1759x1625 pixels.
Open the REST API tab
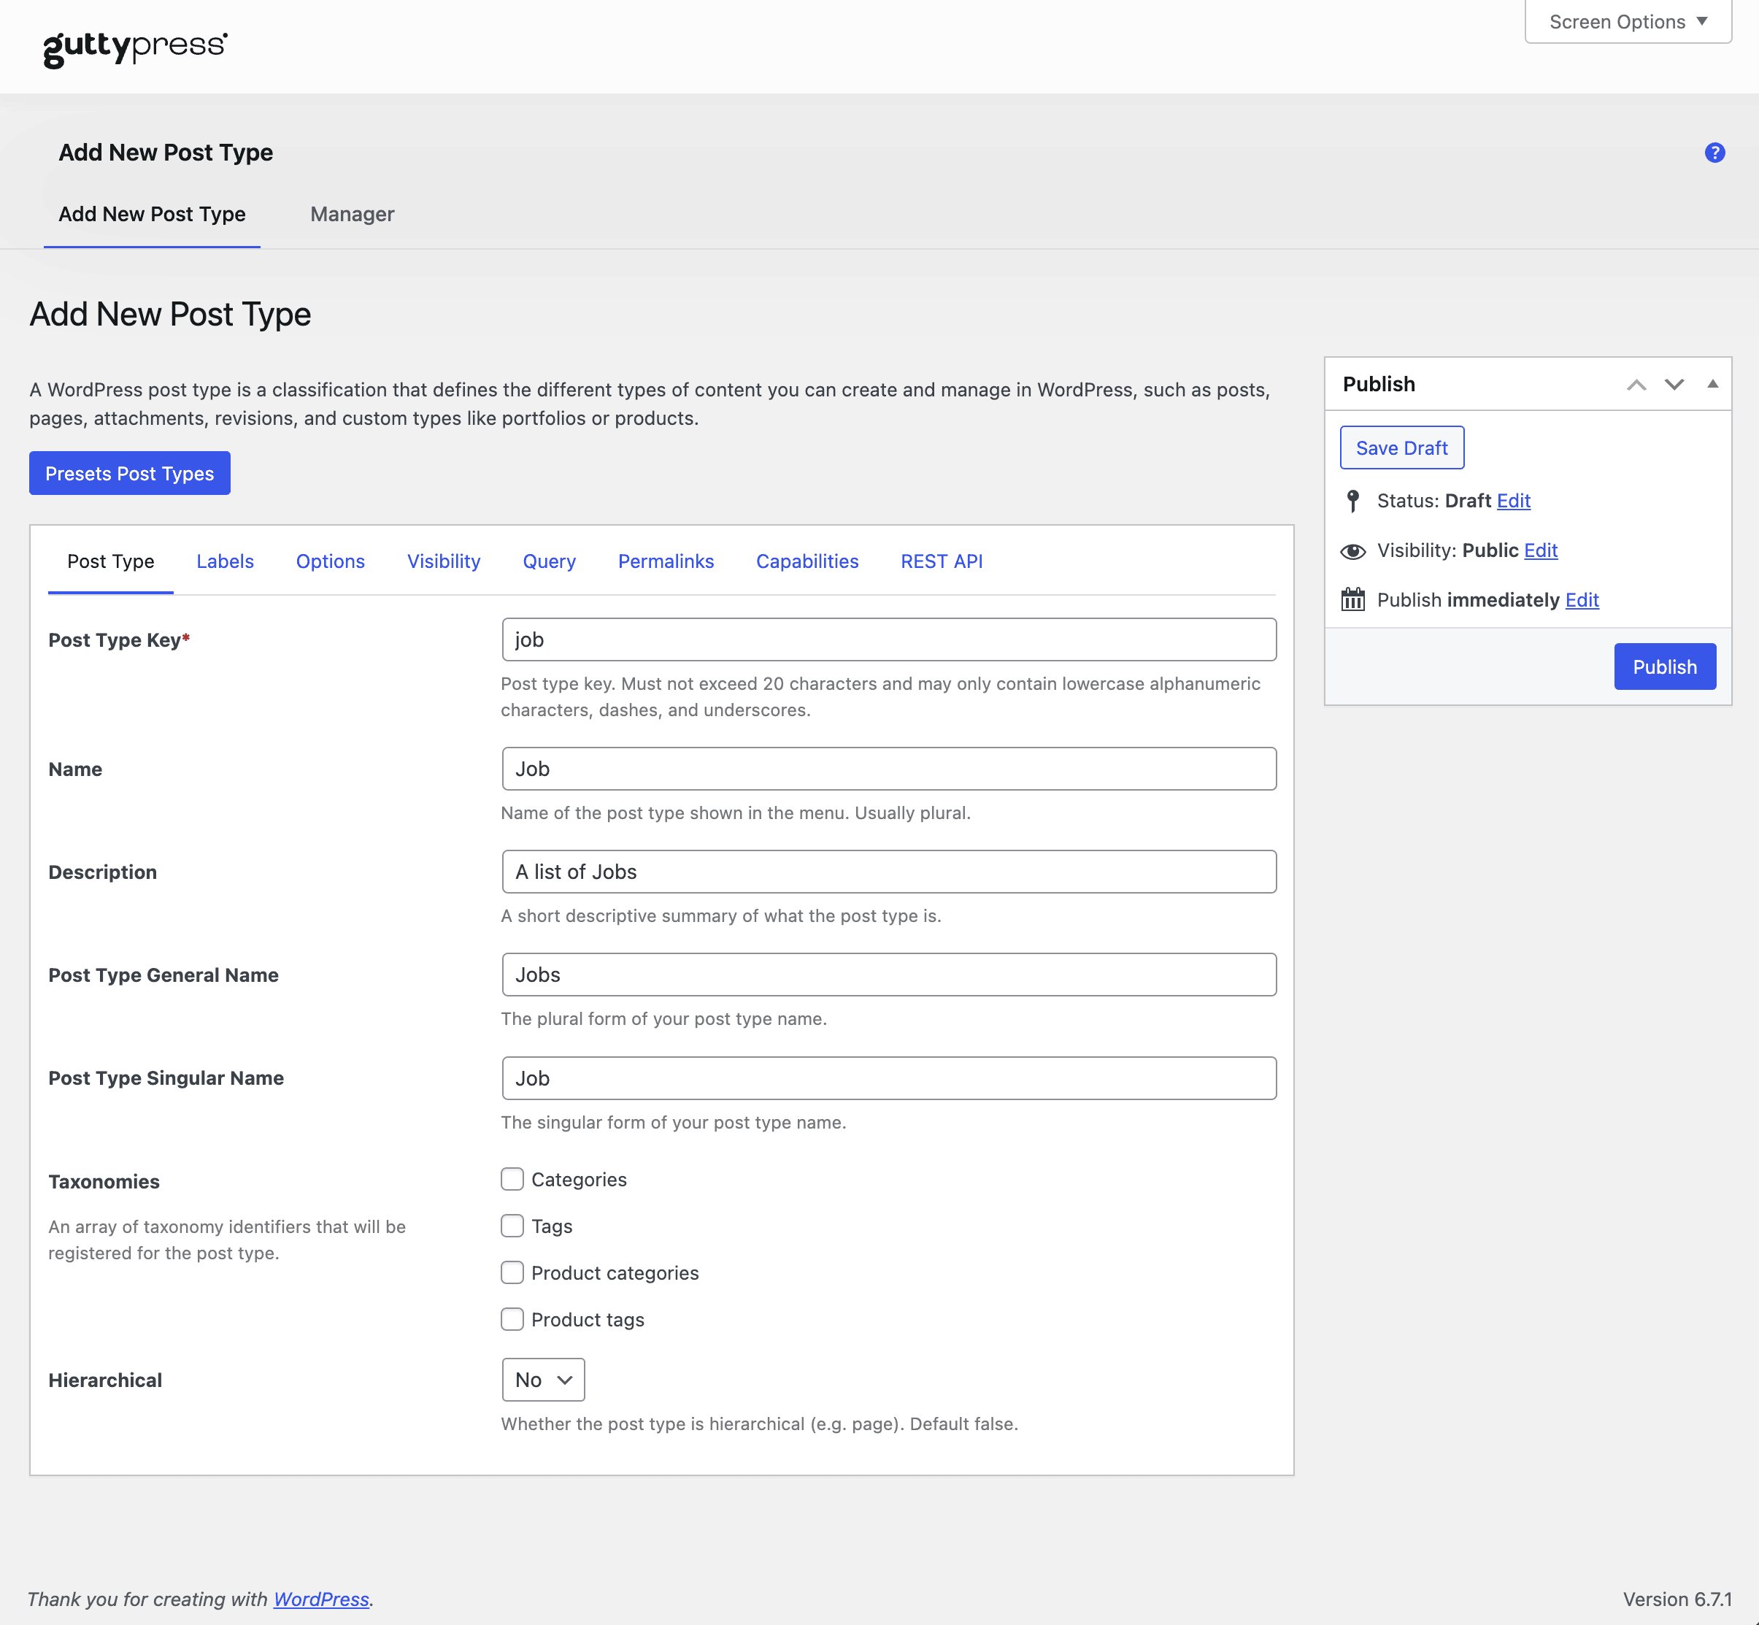pos(942,561)
